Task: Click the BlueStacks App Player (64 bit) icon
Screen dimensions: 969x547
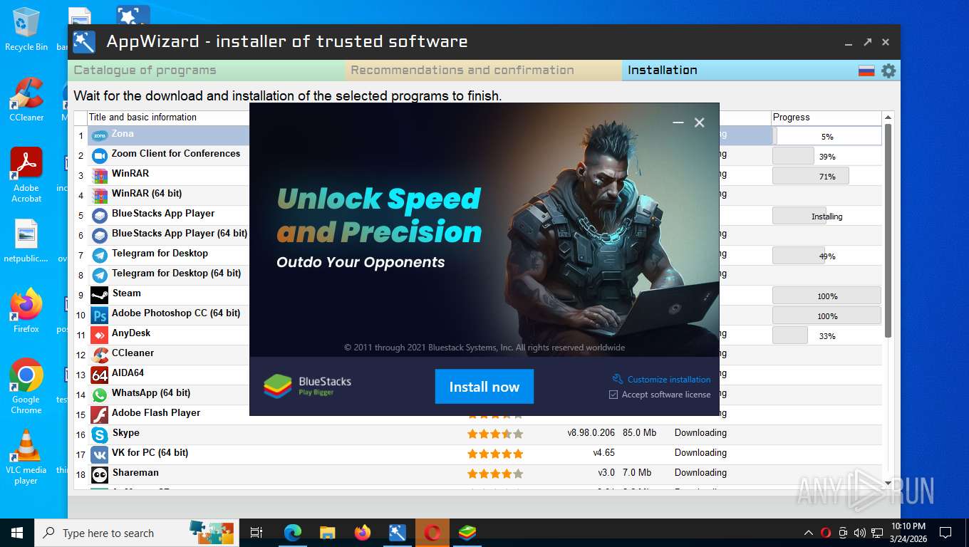Action: click(99, 235)
